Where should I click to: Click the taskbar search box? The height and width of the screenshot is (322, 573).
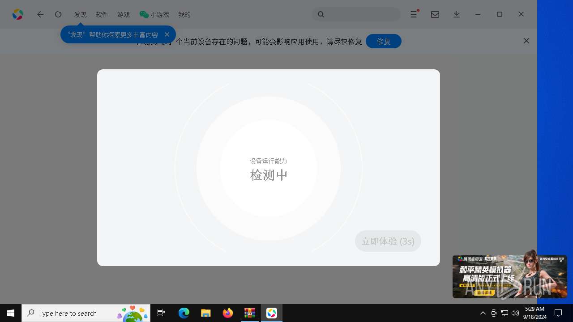click(86, 313)
